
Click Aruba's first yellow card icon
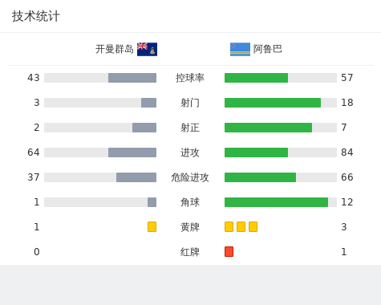[x=229, y=226]
